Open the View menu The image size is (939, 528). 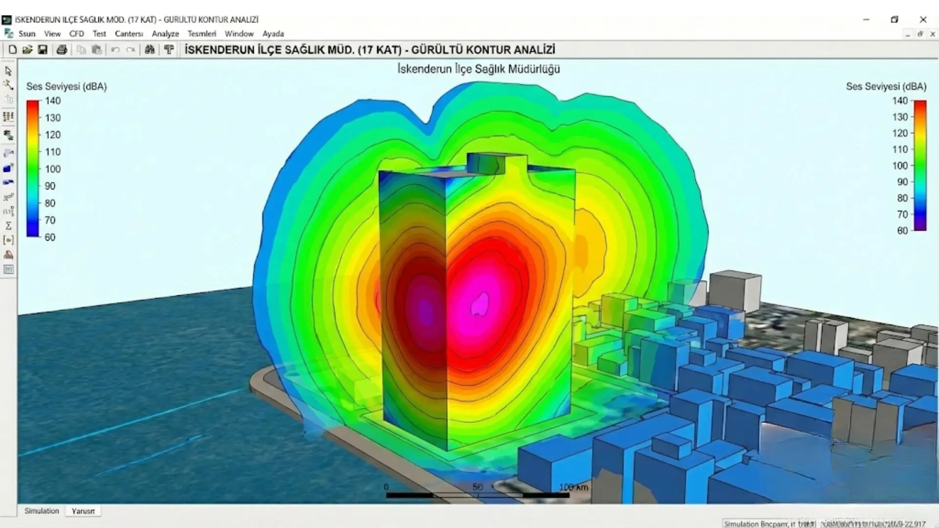coord(52,34)
